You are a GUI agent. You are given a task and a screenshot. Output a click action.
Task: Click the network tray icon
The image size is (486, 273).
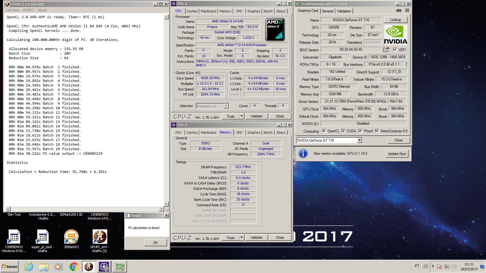447,267
